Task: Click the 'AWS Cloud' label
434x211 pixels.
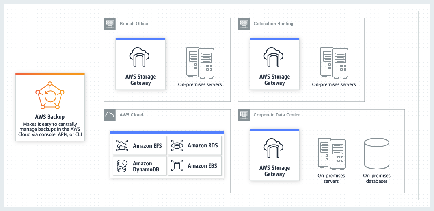Action: coord(131,115)
